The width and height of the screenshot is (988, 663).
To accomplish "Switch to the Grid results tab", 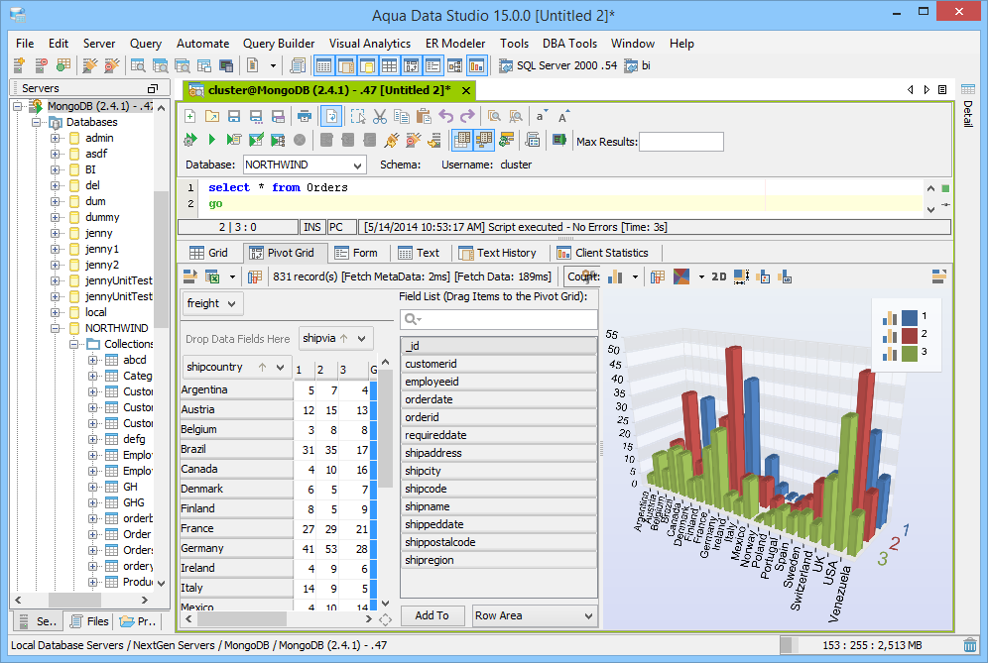I will 209,253.
